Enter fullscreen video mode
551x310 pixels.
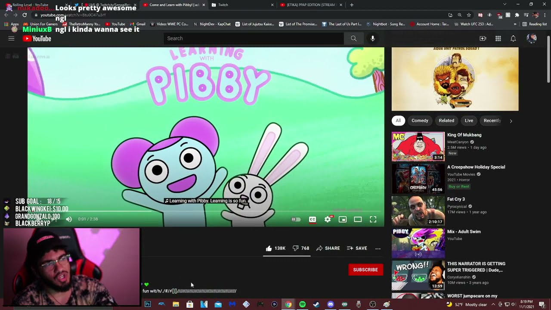tap(373, 219)
